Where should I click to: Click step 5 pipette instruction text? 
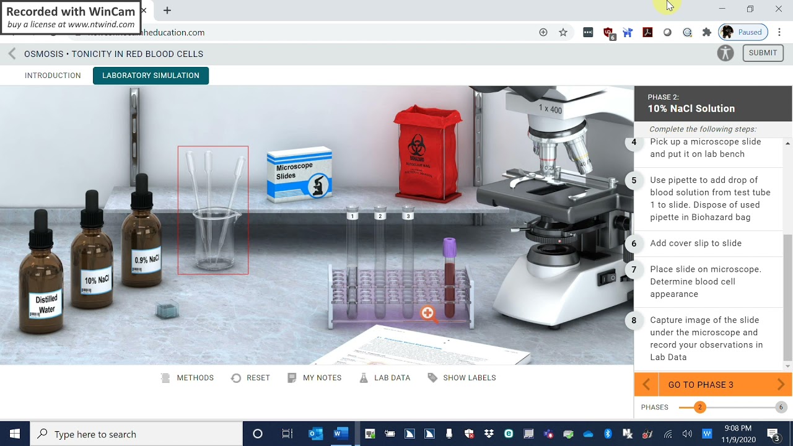coord(710,199)
